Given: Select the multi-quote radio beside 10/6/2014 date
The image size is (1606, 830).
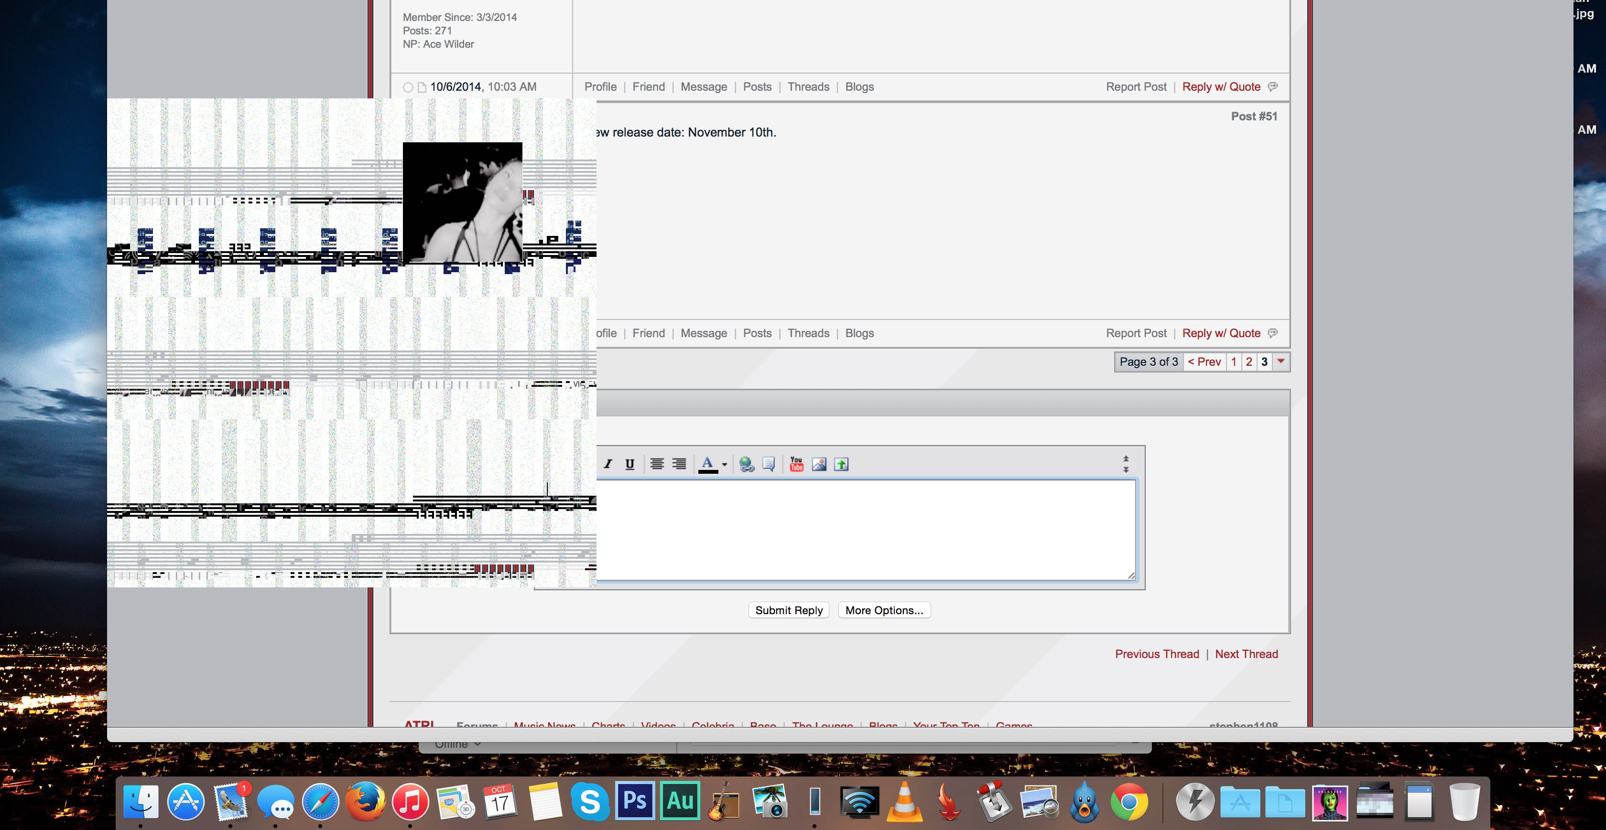Looking at the screenshot, I should coord(408,87).
